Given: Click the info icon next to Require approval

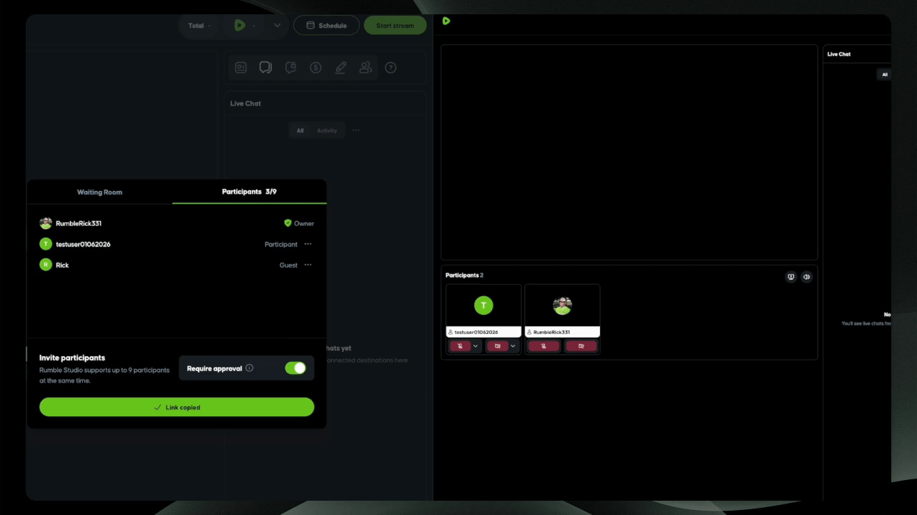Looking at the screenshot, I should (250, 368).
